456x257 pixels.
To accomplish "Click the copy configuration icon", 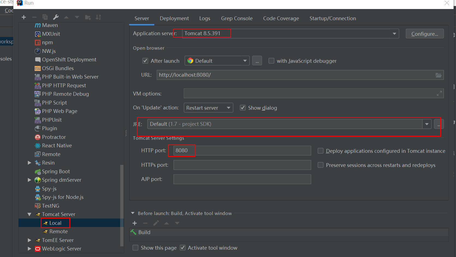I will 45,17.
